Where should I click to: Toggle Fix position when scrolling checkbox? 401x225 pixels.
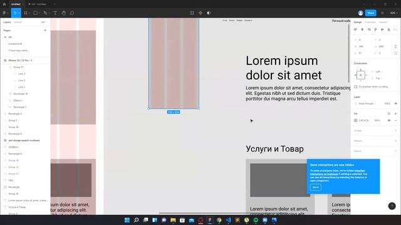(x=355, y=87)
